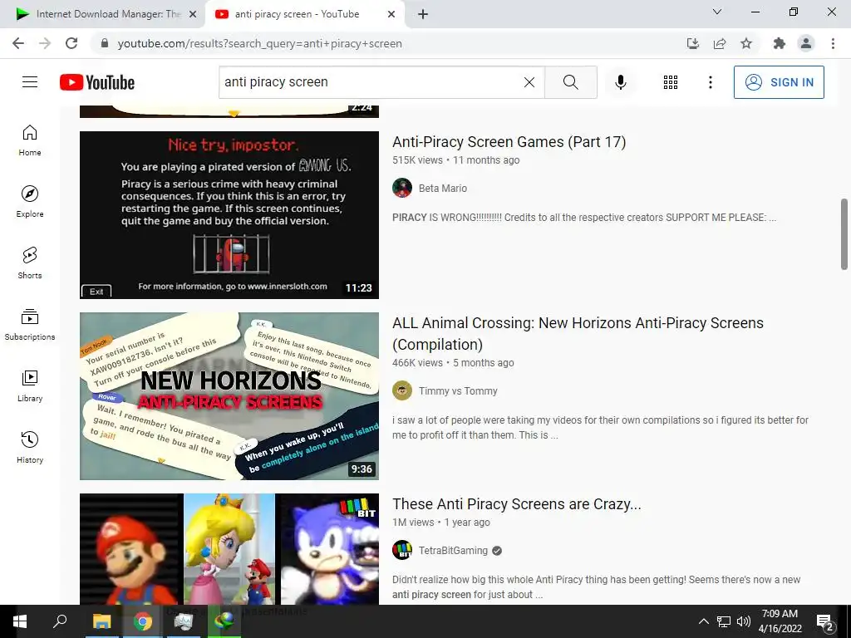Screen dimensions: 851x638
Task: Open the Among Us anti-piracy thumbnail
Action: 229,215
